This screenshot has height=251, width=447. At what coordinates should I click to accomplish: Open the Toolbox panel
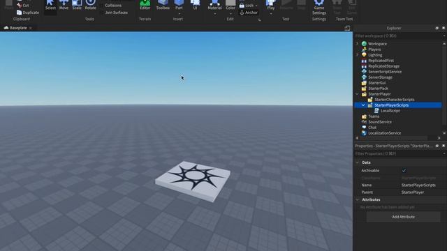pyautogui.click(x=163, y=6)
